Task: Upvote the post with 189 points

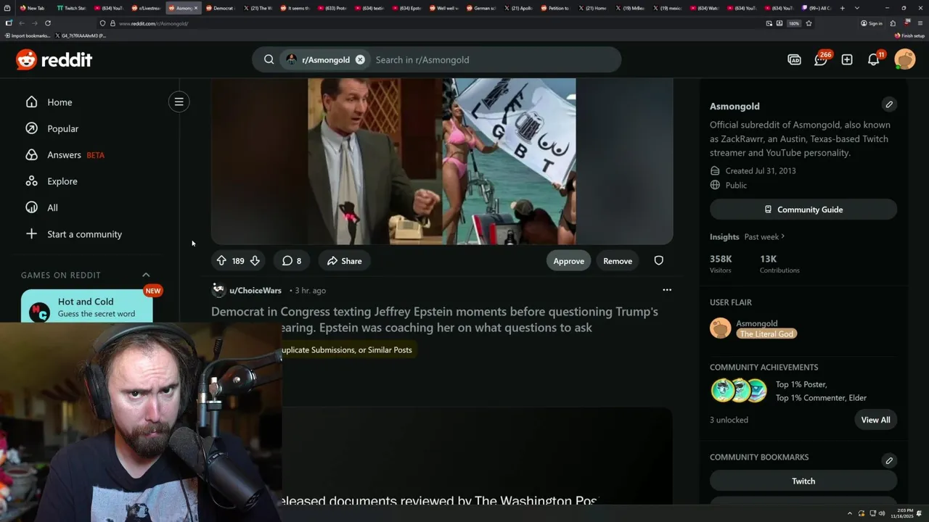Action: point(221,261)
